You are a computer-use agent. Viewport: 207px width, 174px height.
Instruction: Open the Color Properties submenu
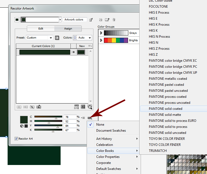113,157
